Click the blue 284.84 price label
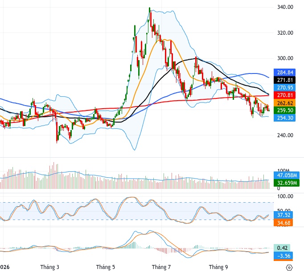This screenshot has width=304, height=273. click(285, 73)
